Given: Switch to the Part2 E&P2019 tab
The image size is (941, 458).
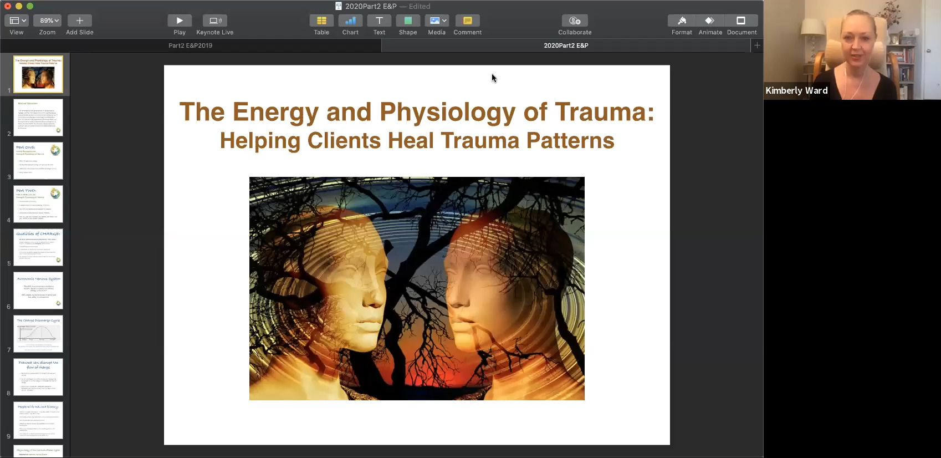Looking at the screenshot, I should click(x=191, y=45).
